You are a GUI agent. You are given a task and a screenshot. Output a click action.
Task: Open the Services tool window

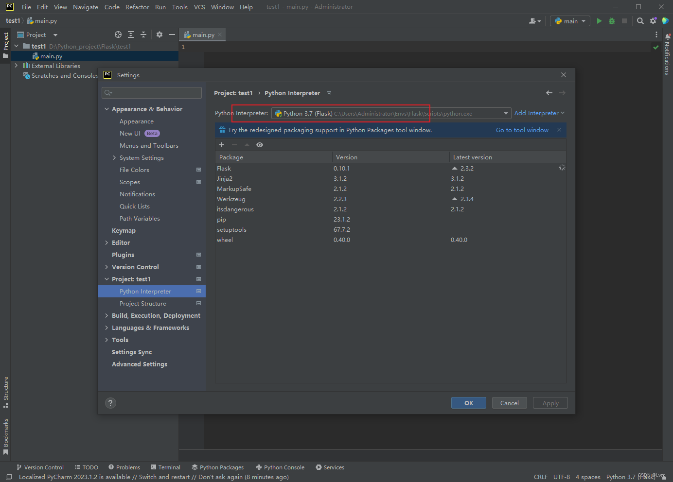pyautogui.click(x=330, y=467)
